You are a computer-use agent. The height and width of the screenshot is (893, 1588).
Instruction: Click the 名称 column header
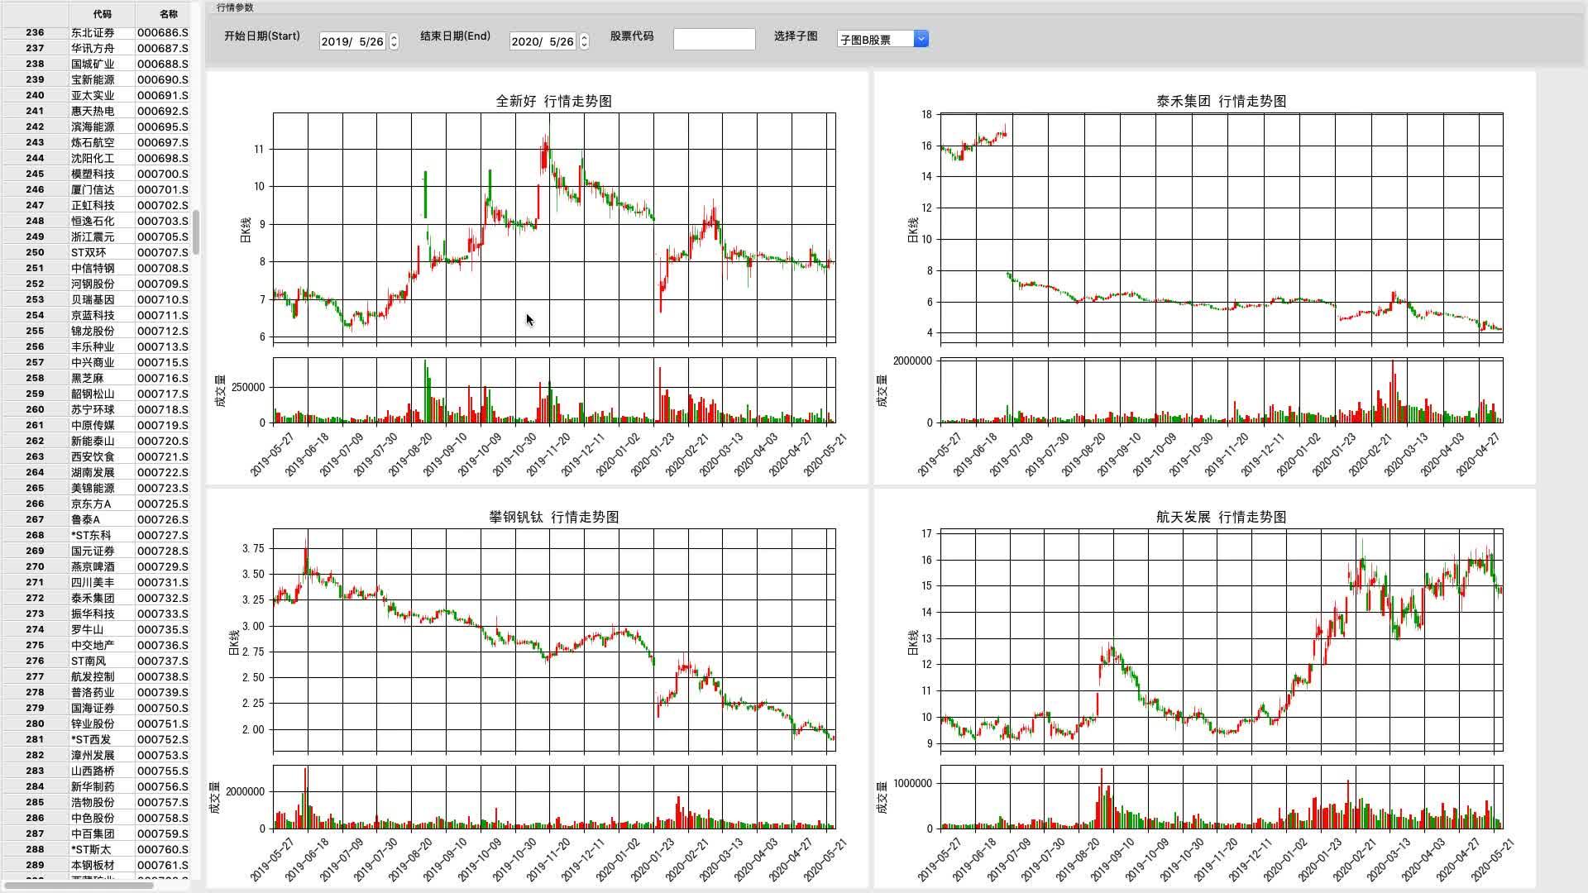click(168, 14)
